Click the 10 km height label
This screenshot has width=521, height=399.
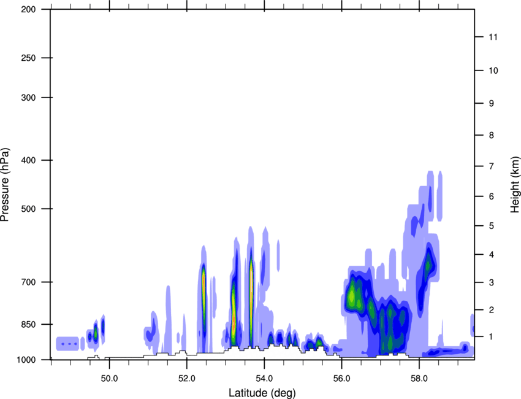pos(493,71)
